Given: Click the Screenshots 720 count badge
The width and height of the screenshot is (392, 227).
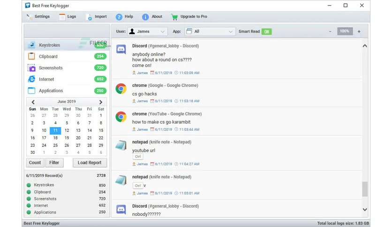Looking at the screenshot, I should (x=100, y=68).
